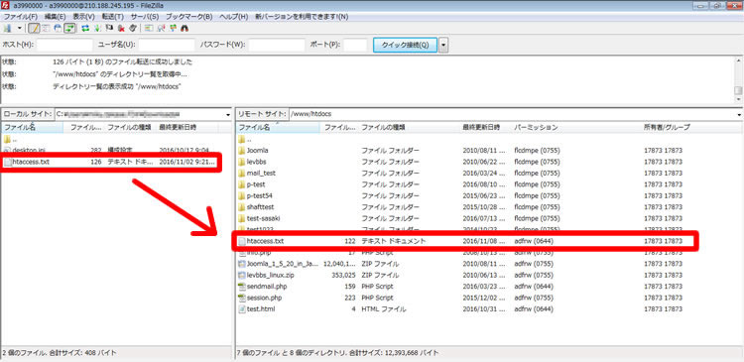
Task: Toggle the transfer queue display
Action: pyautogui.click(x=69, y=29)
